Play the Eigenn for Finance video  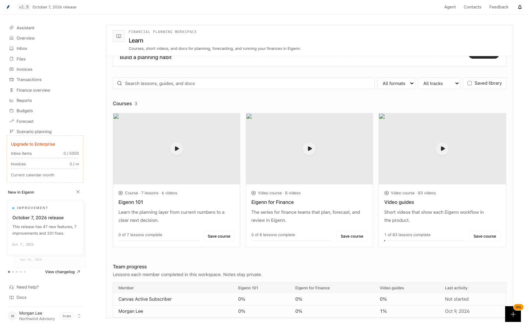click(310, 149)
